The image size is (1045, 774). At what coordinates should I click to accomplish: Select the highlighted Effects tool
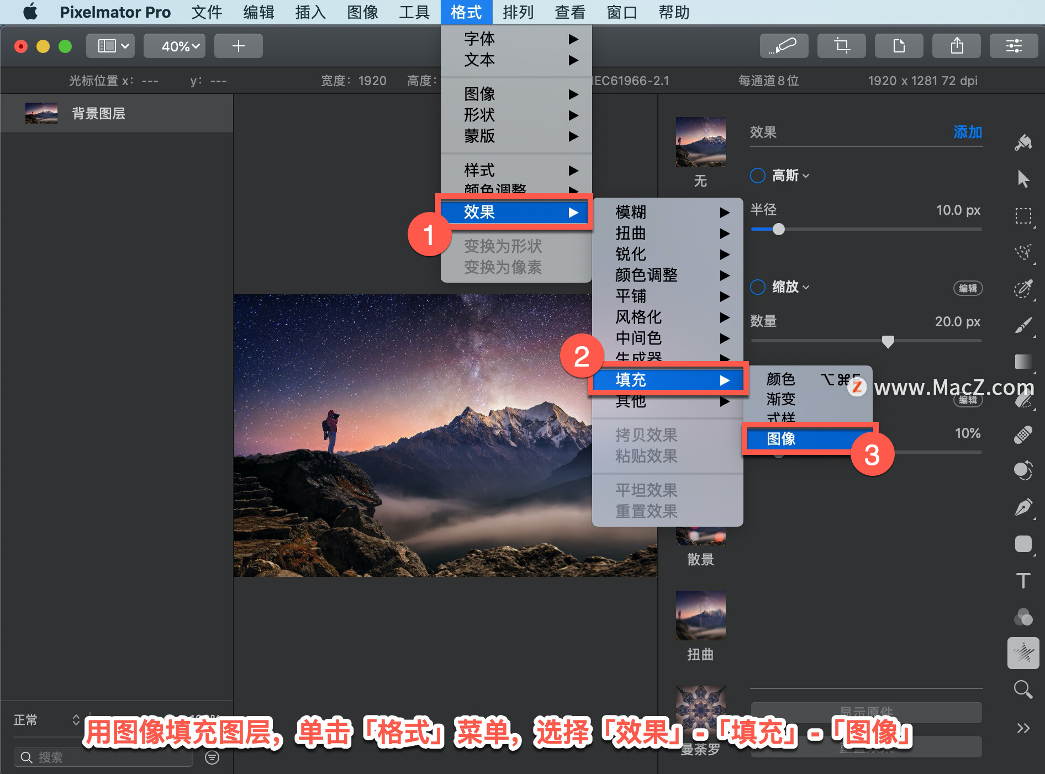pyautogui.click(x=1023, y=653)
